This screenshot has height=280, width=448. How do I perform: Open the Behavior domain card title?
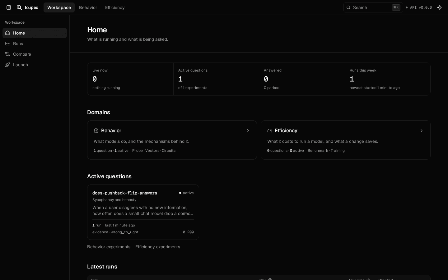(x=111, y=131)
